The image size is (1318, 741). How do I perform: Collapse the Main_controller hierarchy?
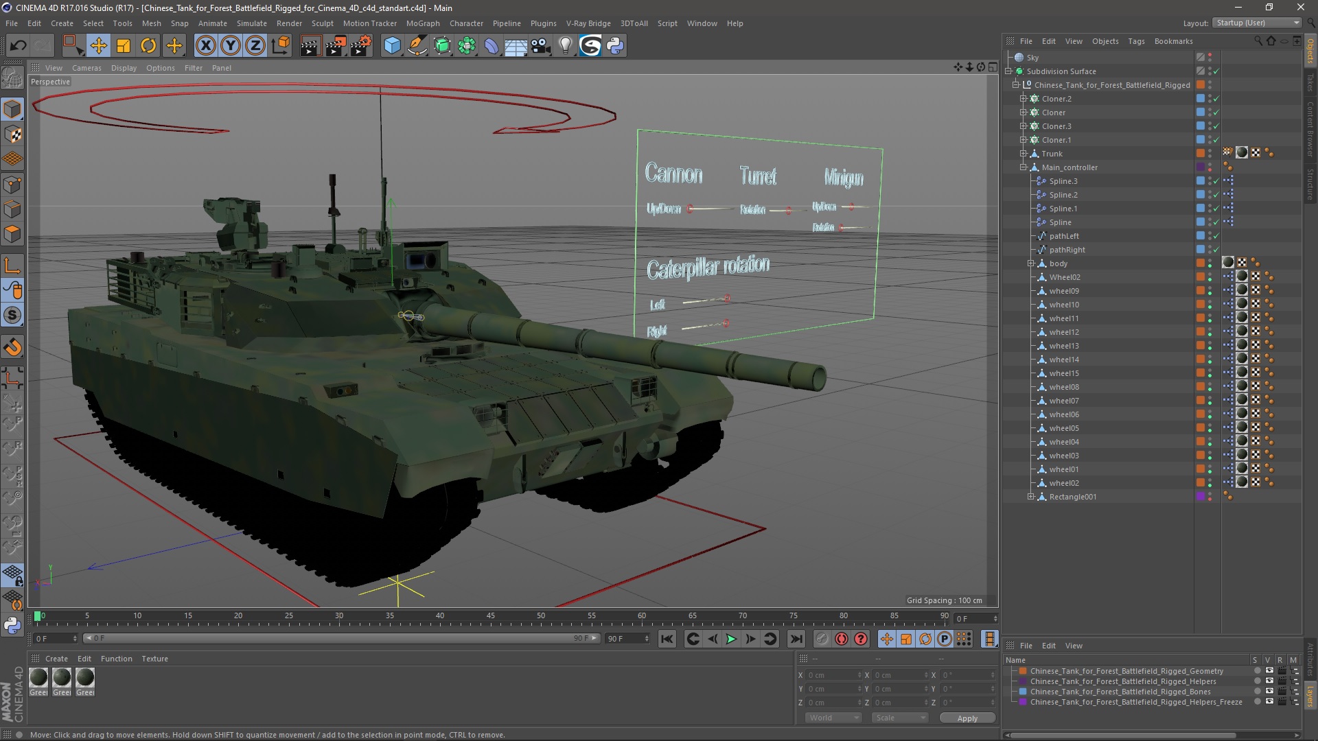click(1023, 167)
